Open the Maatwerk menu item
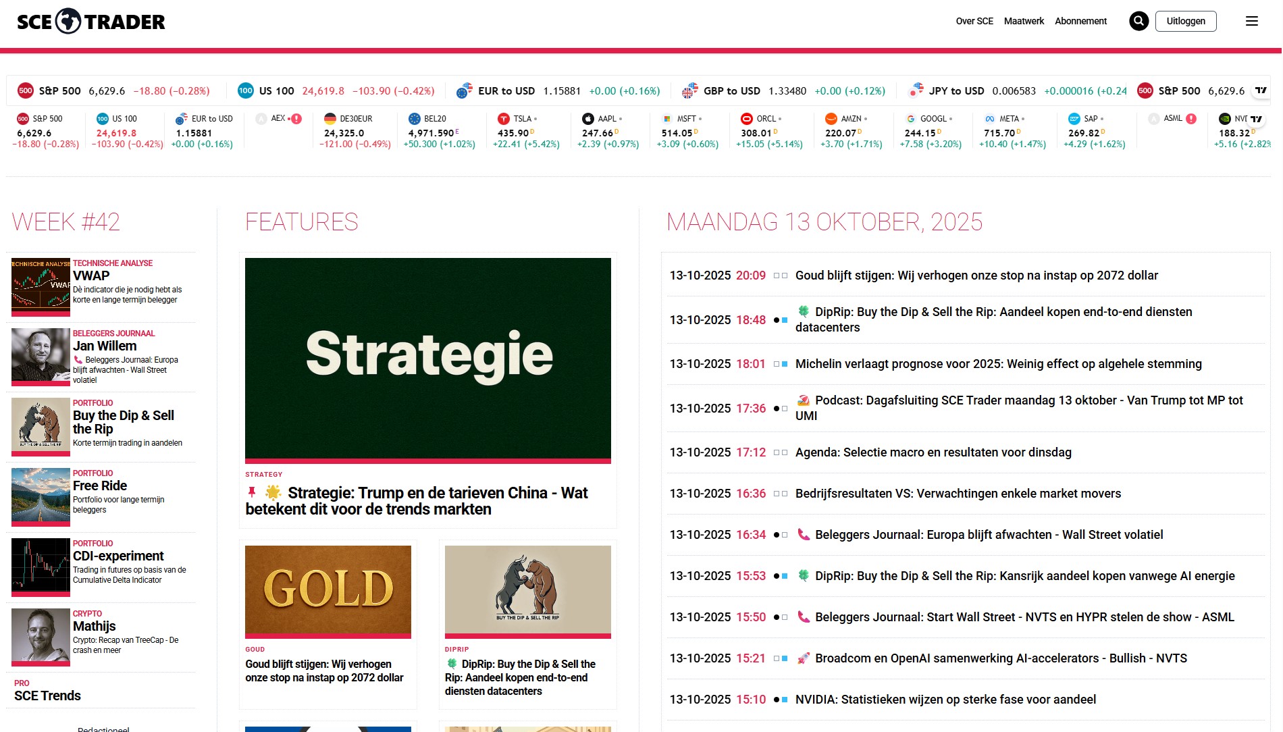This screenshot has width=1283, height=732. coord(1024,21)
